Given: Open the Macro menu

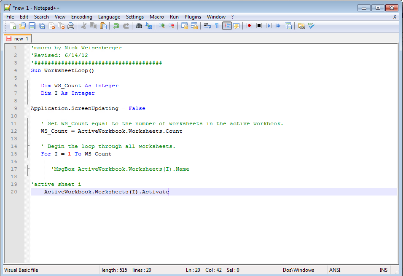Looking at the screenshot, I should coord(157,17).
